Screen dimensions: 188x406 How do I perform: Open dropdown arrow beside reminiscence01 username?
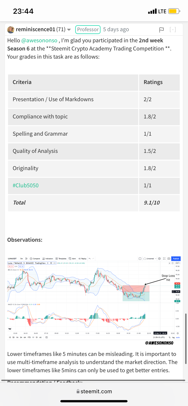tap(69, 30)
